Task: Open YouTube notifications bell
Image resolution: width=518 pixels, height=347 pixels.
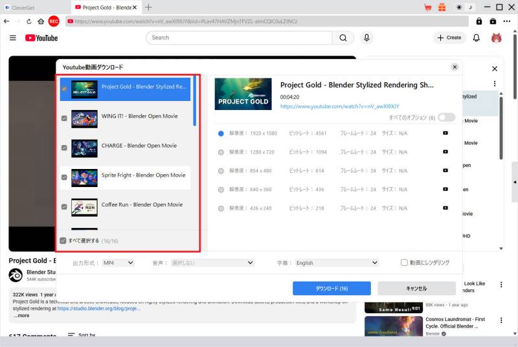Action: coord(476,38)
